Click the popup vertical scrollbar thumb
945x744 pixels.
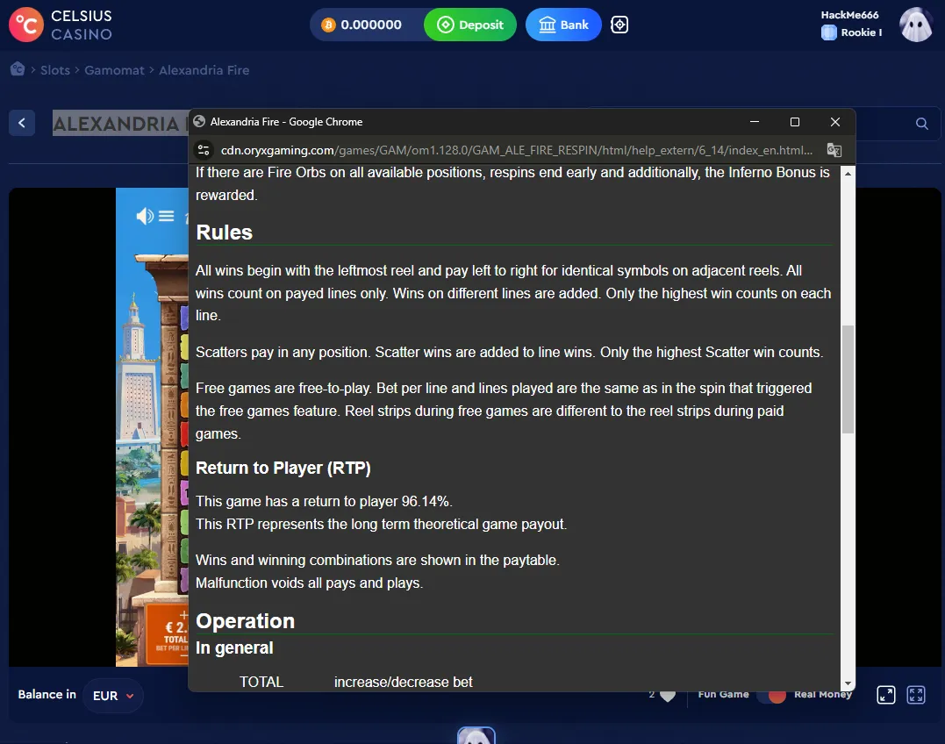[848, 379]
